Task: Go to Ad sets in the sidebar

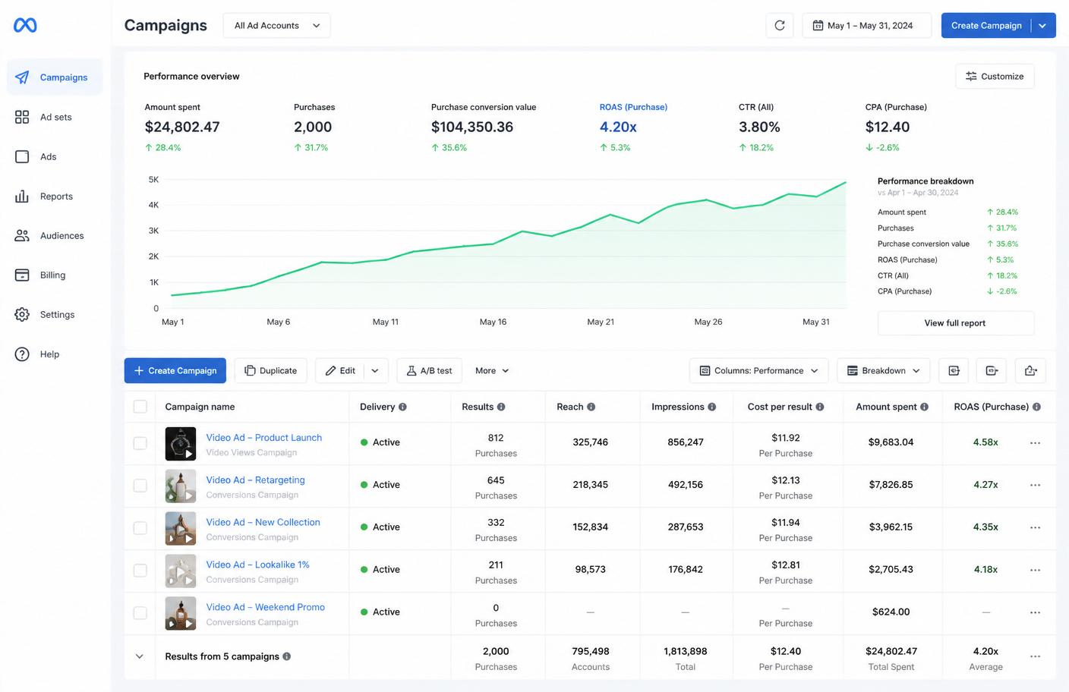Action: click(55, 117)
